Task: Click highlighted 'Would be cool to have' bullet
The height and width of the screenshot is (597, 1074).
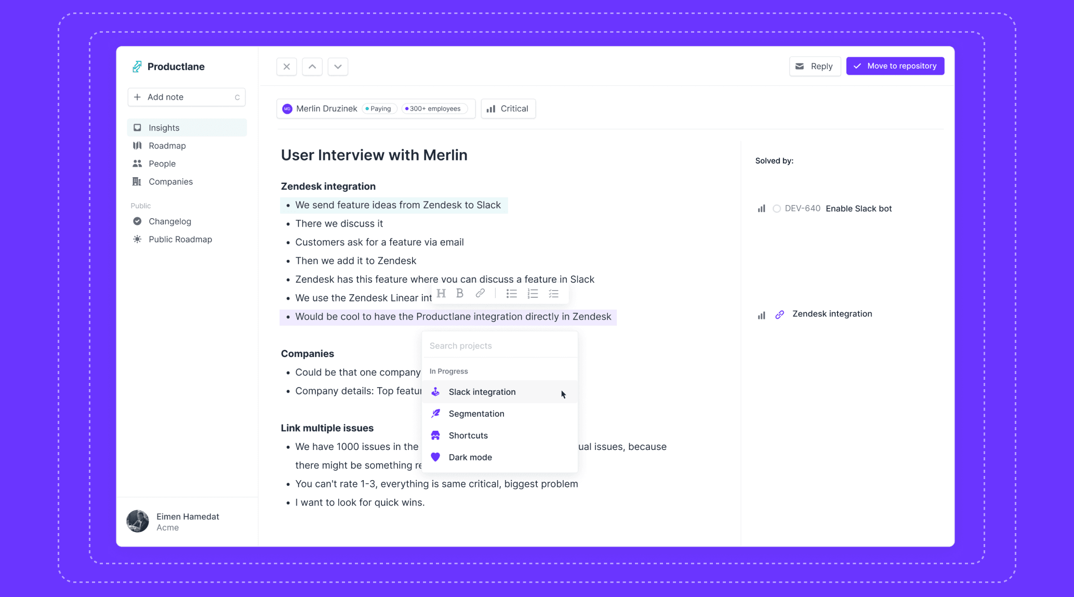Action: pyautogui.click(x=448, y=317)
